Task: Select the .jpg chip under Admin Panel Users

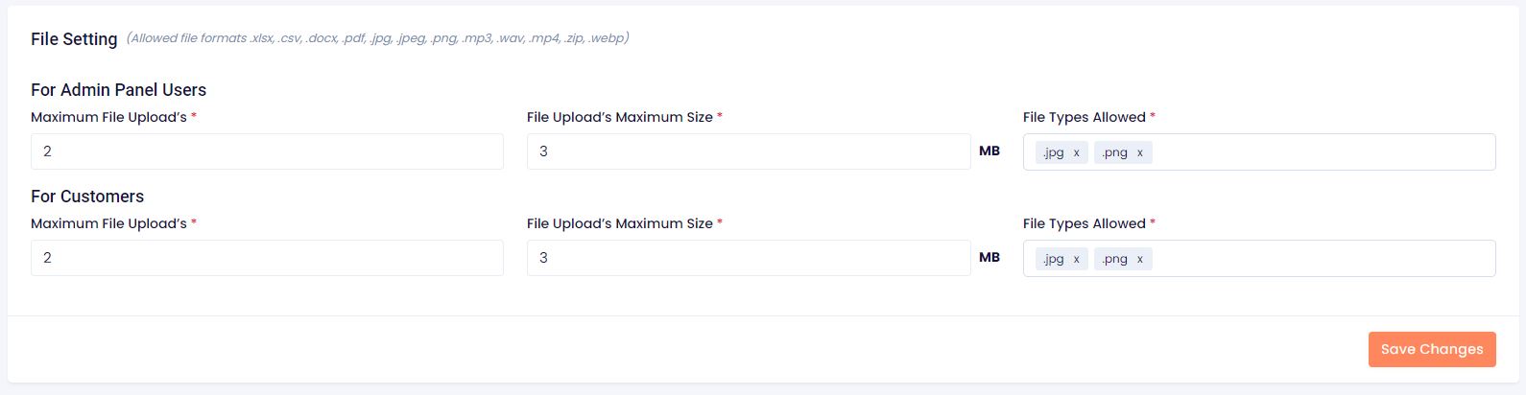Action: [x=1054, y=152]
